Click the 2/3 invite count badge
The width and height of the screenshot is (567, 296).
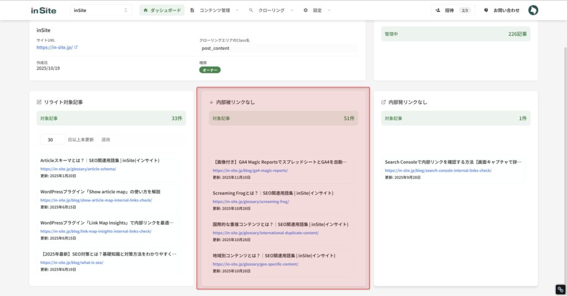pos(465,10)
